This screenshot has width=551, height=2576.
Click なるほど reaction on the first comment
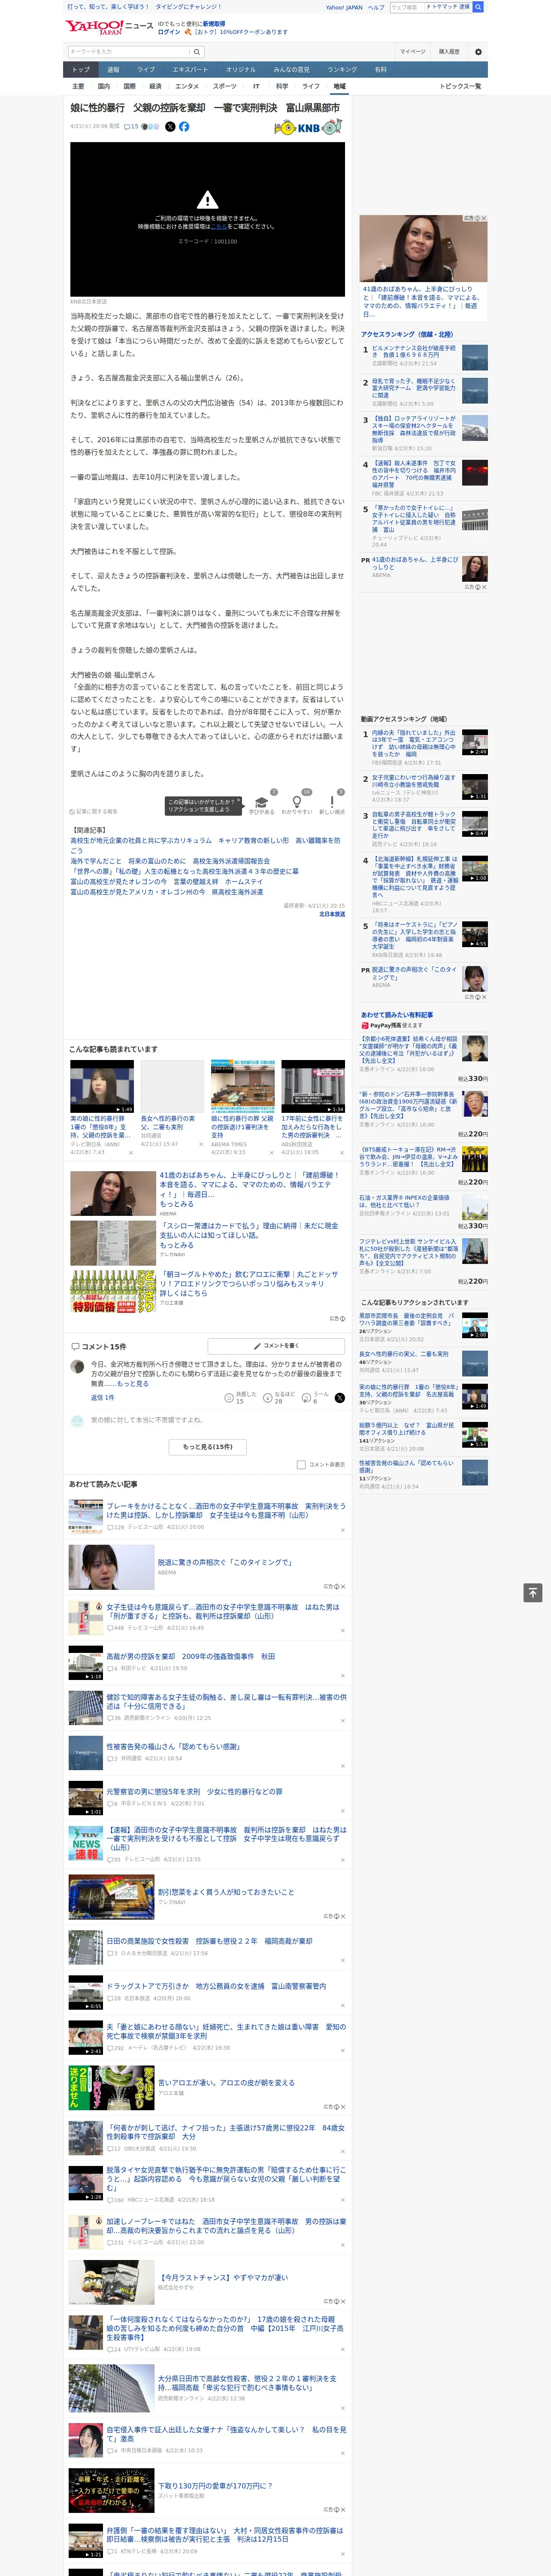pos(278,1397)
